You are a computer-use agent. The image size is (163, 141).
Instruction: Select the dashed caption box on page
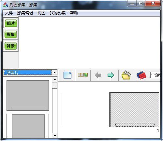pyautogui.click(x=135, y=125)
